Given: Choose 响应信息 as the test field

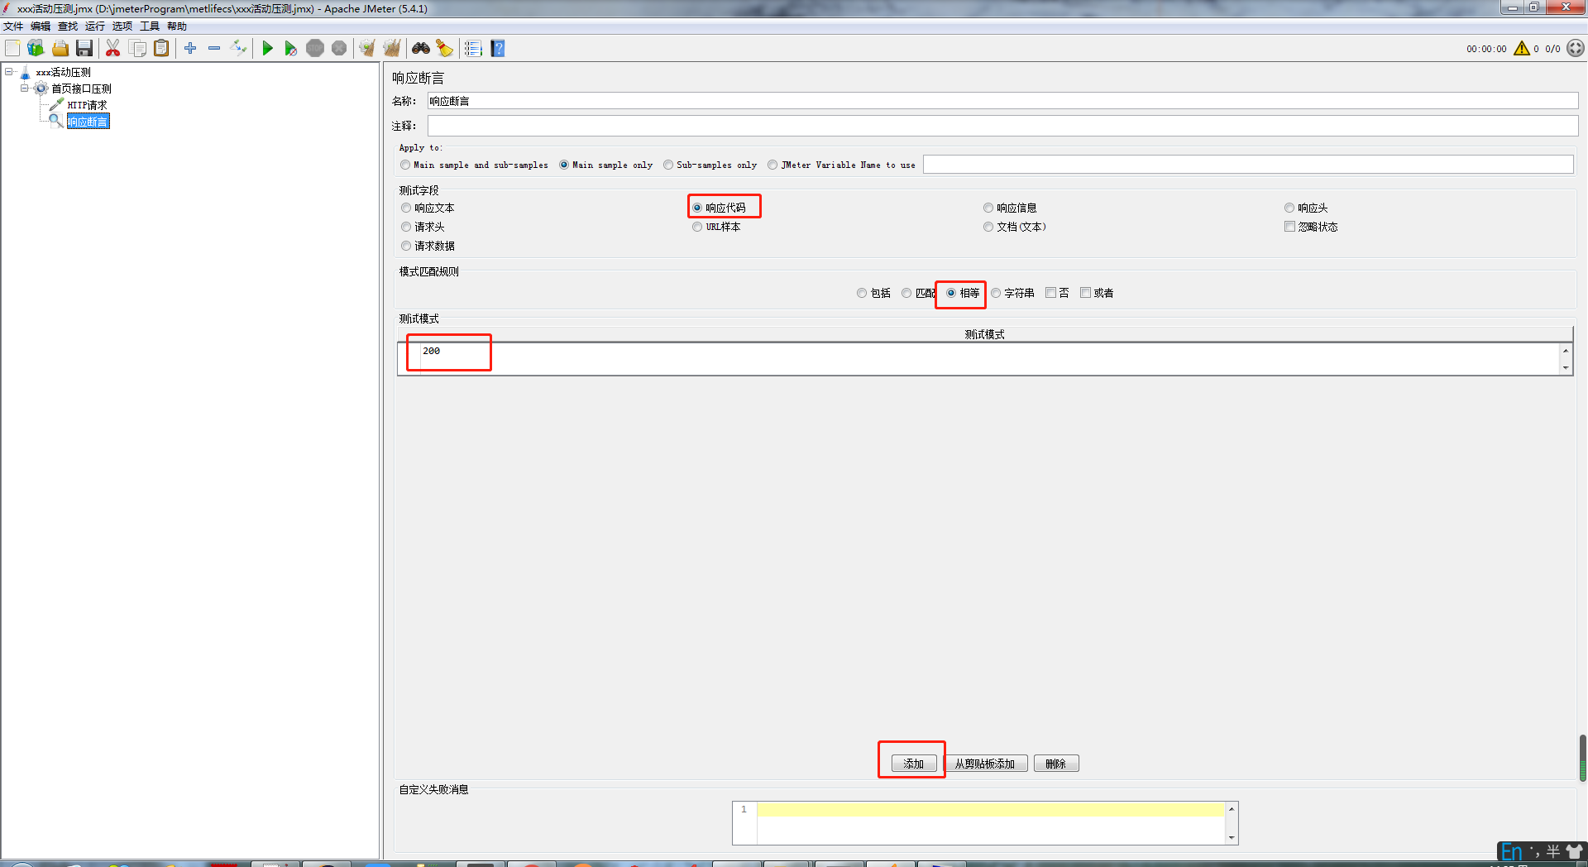Looking at the screenshot, I should tap(1010, 208).
